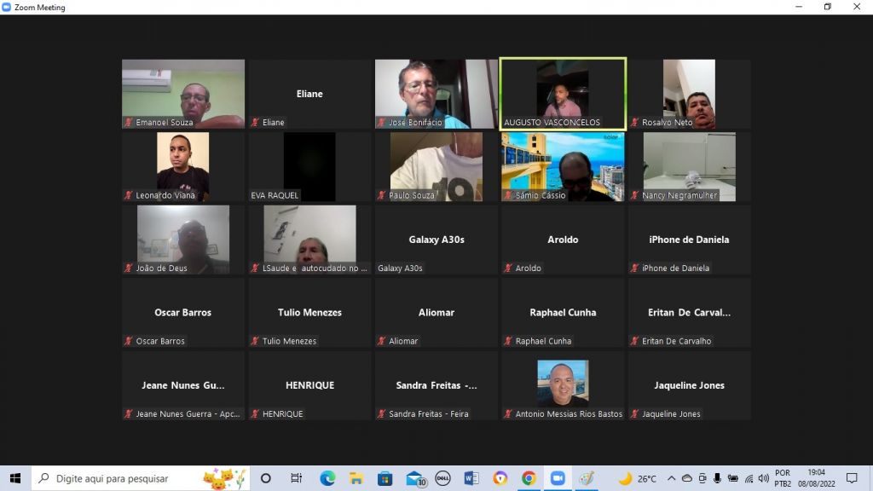
Task: Click muted mic icon beside Oscar Barros label
Action: (x=129, y=341)
